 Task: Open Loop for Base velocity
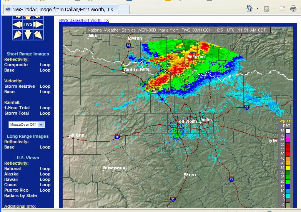coord(45,92)
